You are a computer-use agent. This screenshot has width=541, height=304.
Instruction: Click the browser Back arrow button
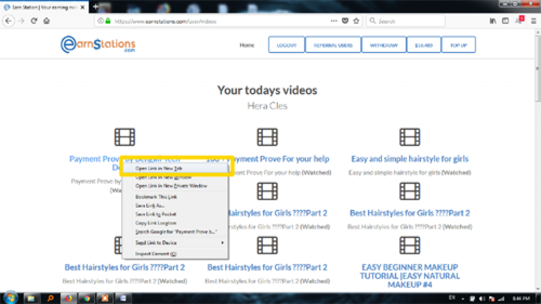coord(9,21)
